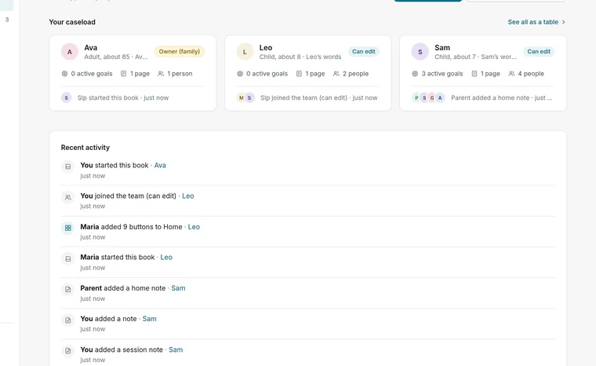The width and height of the screenshot is (596, 366).
Task: Select '2 people' on Leo's card
Action: 356,74
